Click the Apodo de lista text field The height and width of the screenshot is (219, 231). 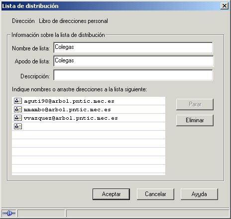tap(133, 61)
